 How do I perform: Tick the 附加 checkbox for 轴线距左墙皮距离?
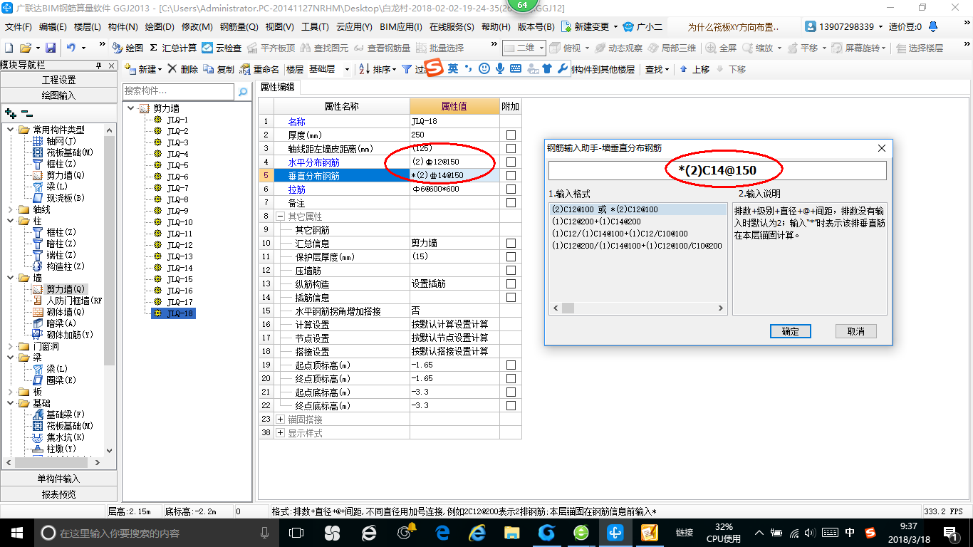pos(511,148)
